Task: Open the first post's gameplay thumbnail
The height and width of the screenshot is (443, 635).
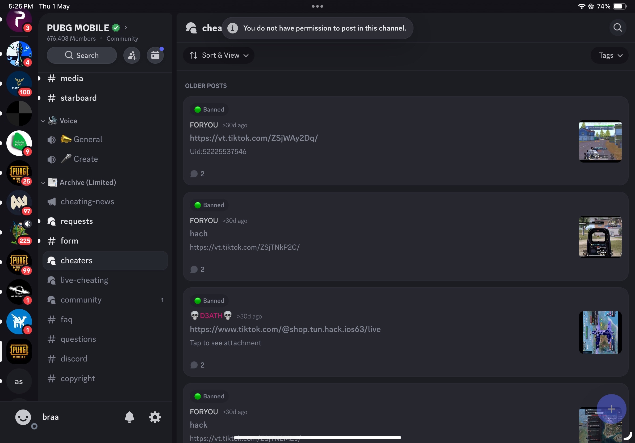Action: (600, 141)
